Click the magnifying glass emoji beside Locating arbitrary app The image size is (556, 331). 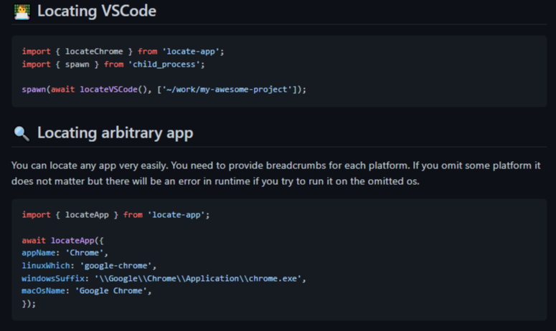click(x=22, y=134)
